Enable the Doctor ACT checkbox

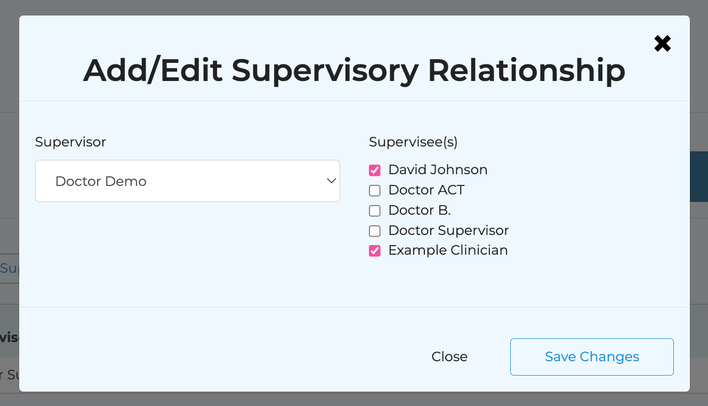click(x=375, y=191)
